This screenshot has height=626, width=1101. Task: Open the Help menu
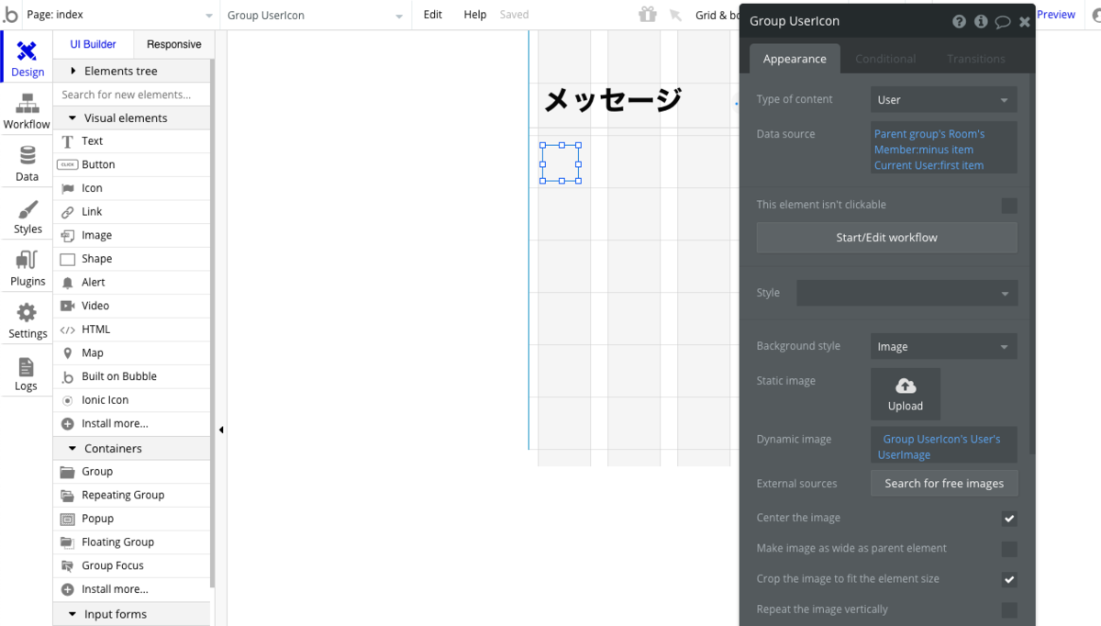(x=475, y=15)
